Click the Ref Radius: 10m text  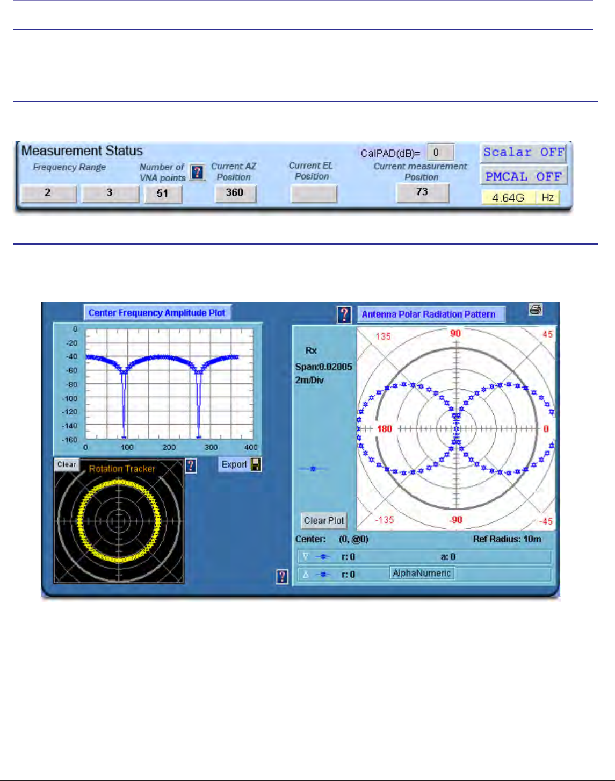[507, 539]
